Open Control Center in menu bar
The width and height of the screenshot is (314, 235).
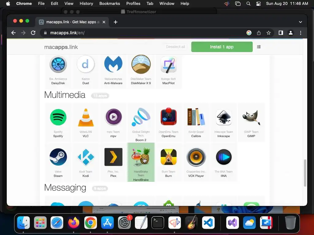[x=258, y=4]
